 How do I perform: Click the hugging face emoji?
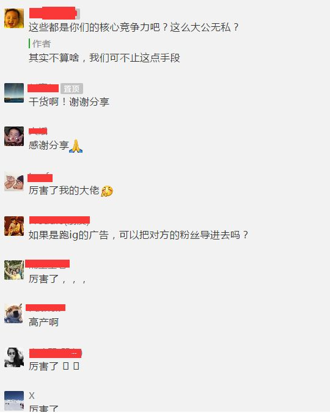107,191
